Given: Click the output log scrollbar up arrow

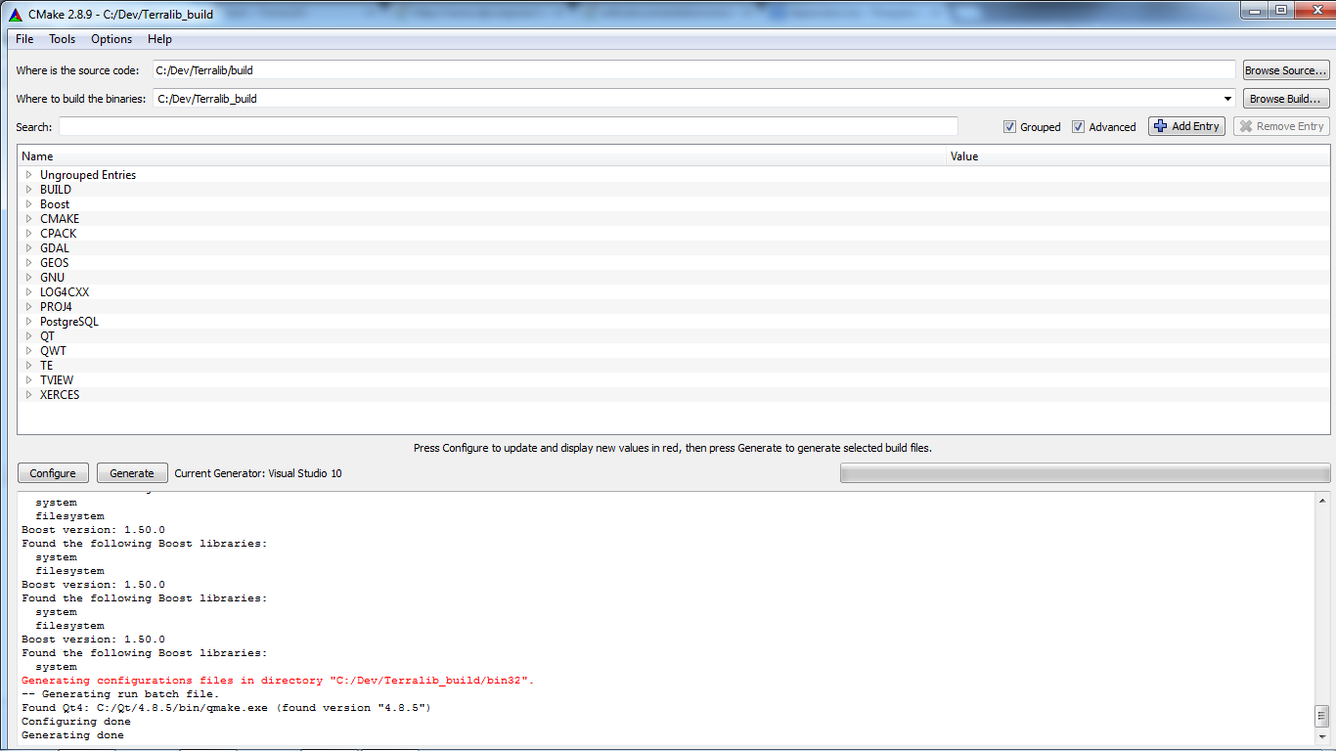Looking at the screenshot, I should [x=1323, y=500].
